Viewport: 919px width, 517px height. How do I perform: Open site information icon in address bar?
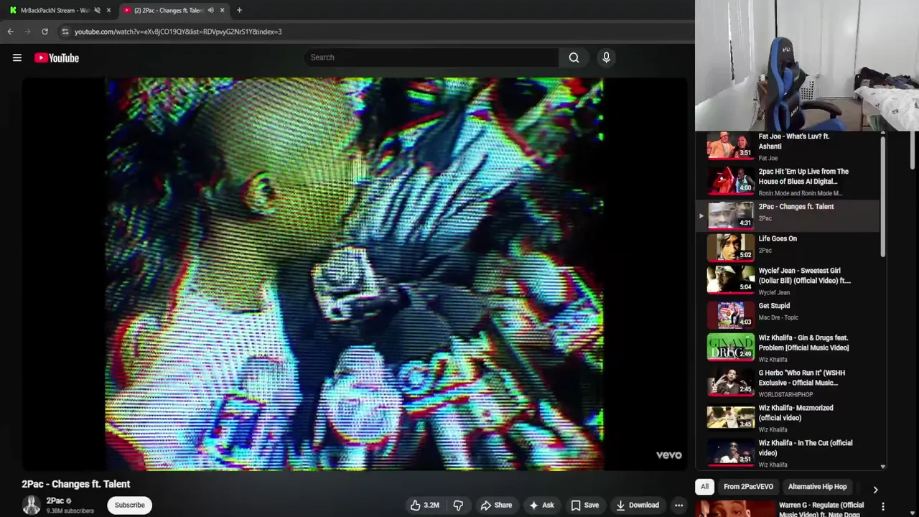[x=65, y=32]
